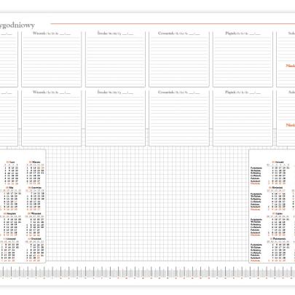Click the lined notes area under first-row Wtorek
This screenshot has height=295, width=295.
point(52,61)
